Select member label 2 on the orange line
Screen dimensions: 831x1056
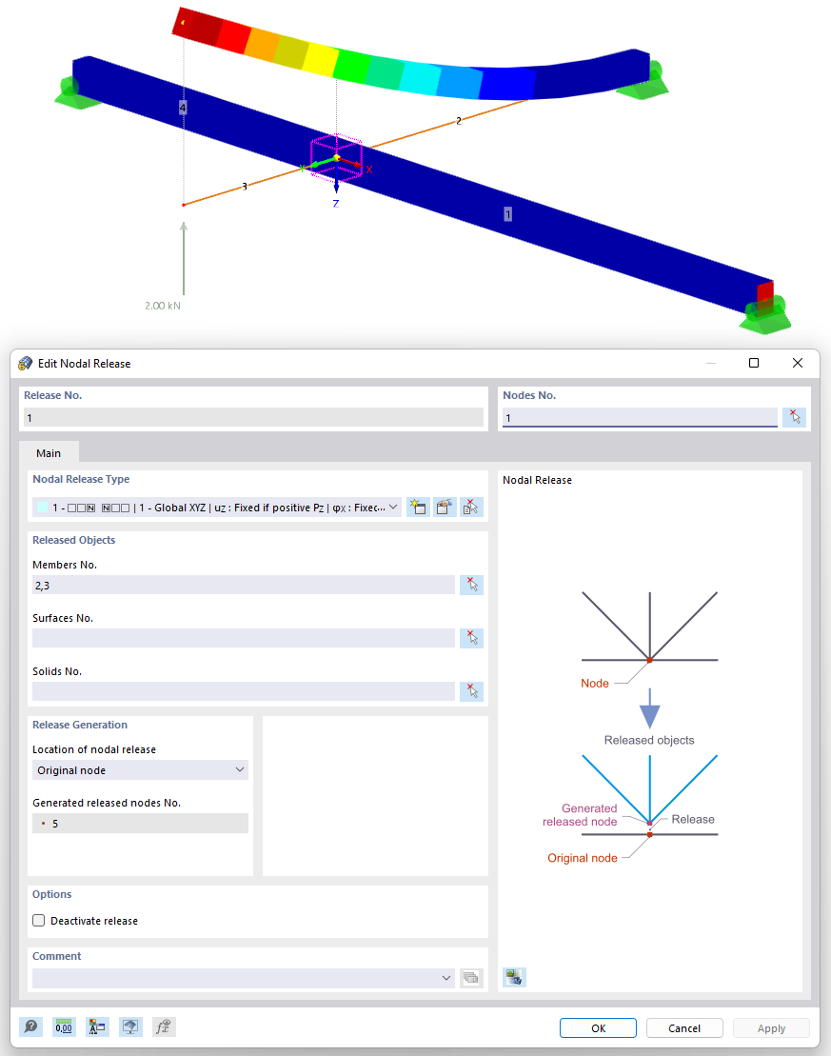point(459,121)
